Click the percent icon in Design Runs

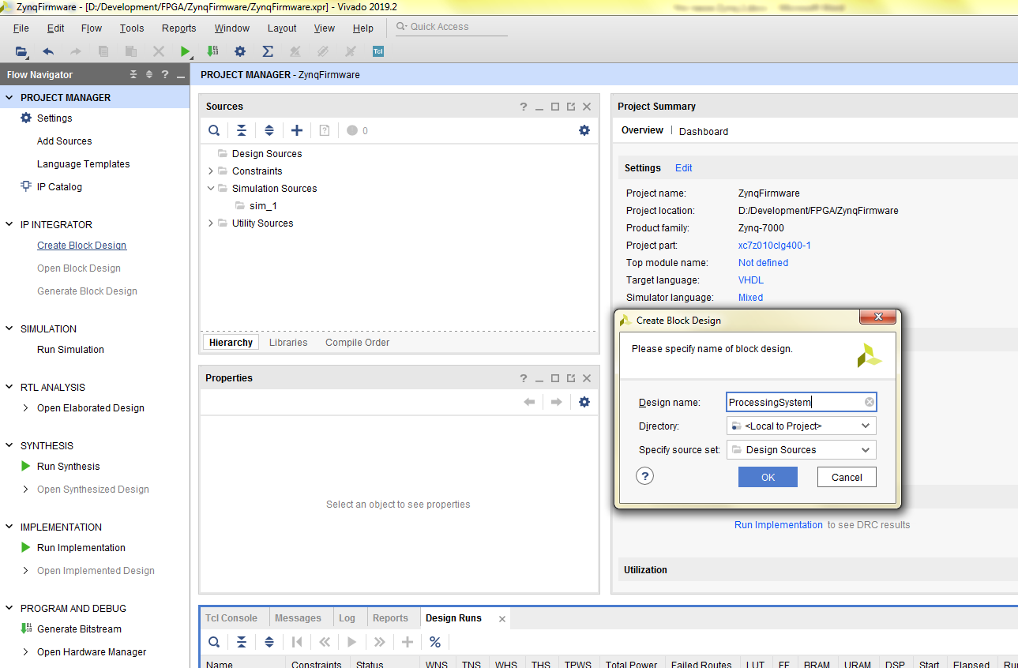(x=435, y=642)
